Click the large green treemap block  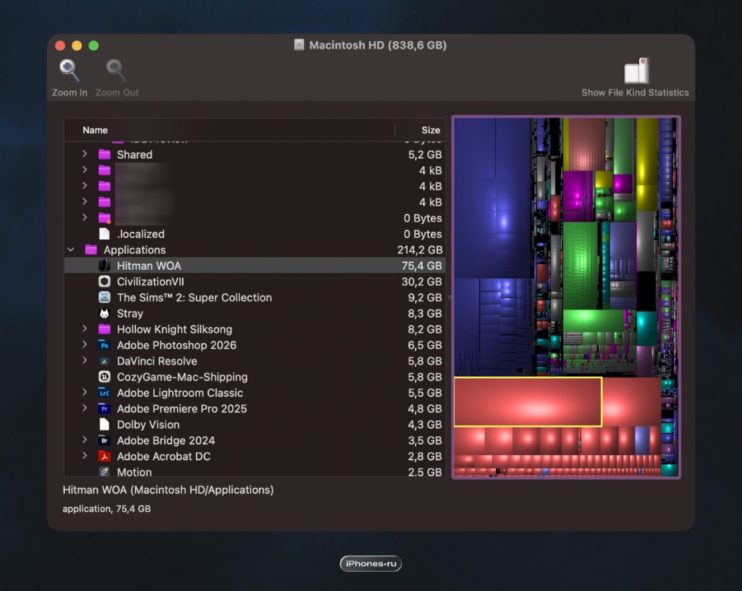(x=581, y=265)
